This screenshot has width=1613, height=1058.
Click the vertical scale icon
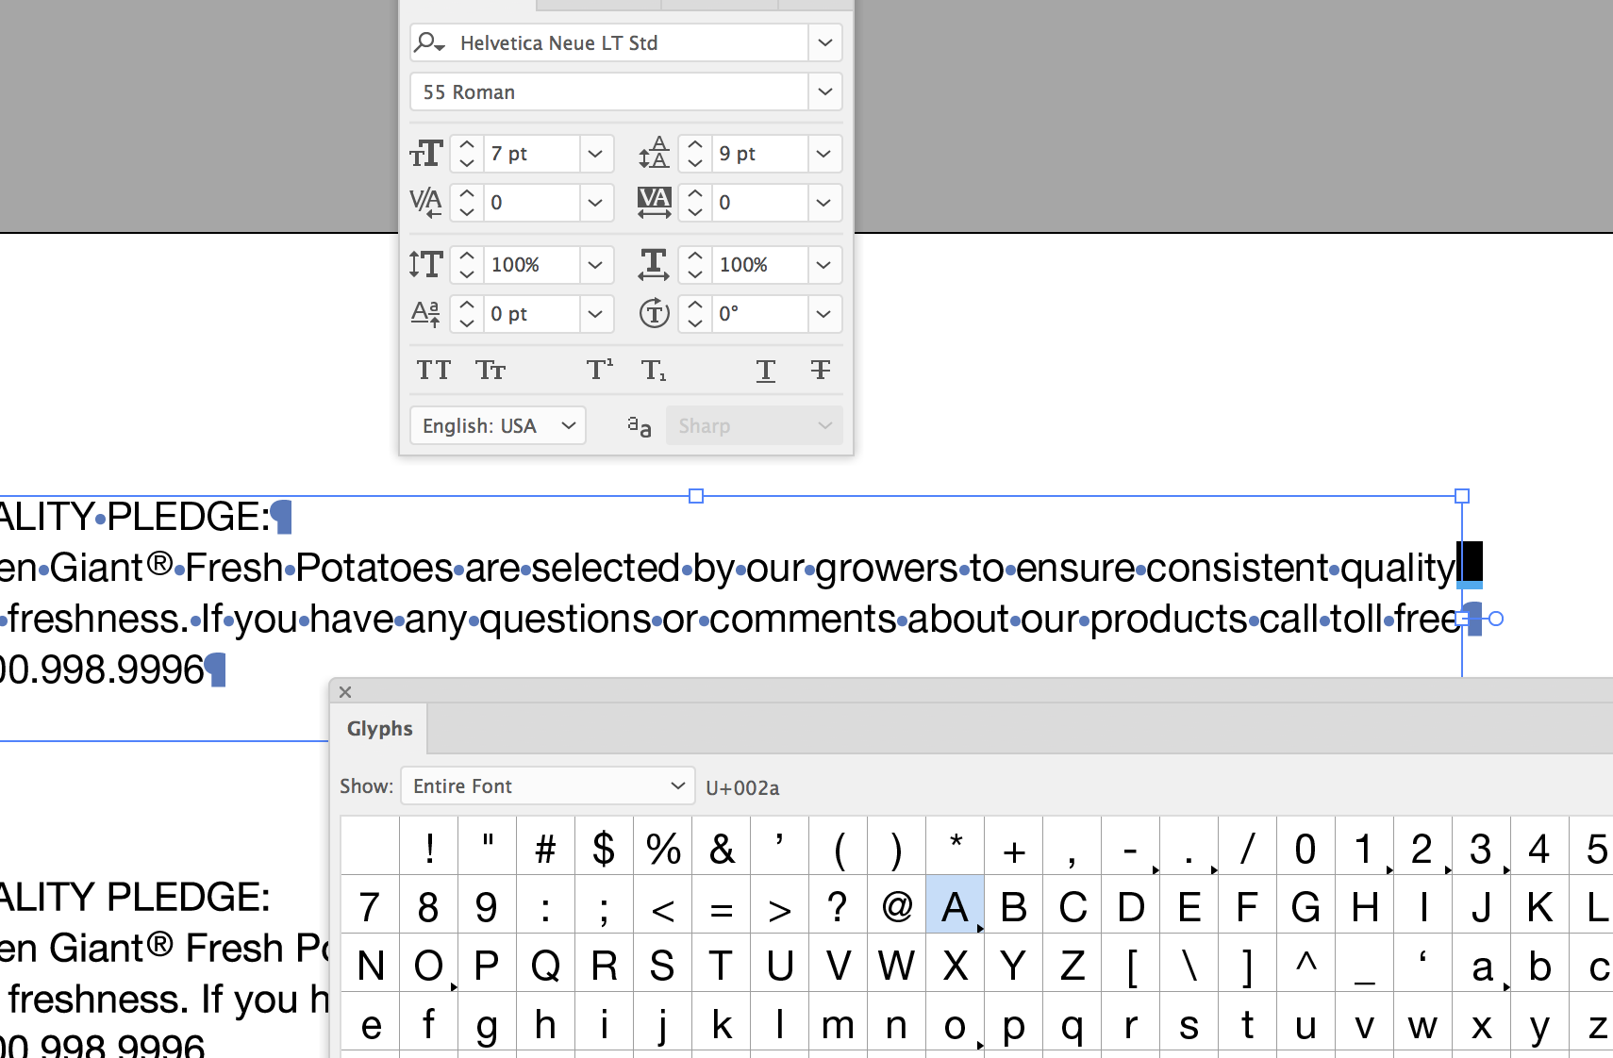click(x=426, y=265)
